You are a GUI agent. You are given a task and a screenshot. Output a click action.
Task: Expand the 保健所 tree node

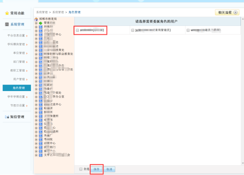pyautogui.click(x=36, y=116)
